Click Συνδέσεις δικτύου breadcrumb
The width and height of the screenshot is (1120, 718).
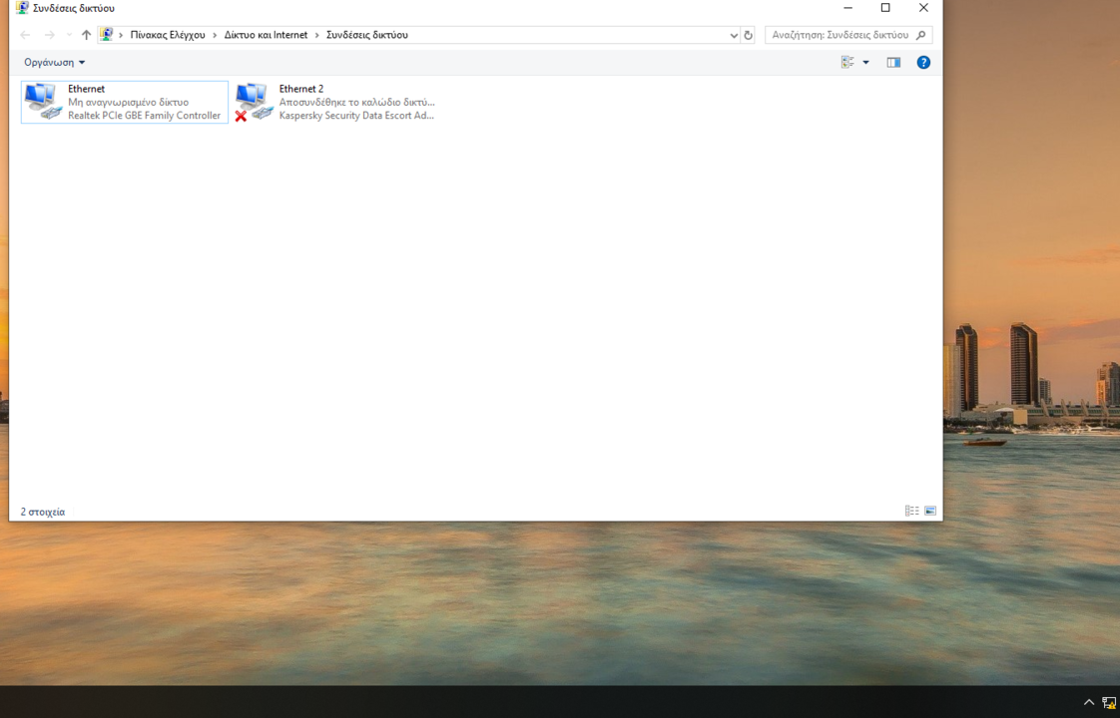tap(367, 35)
